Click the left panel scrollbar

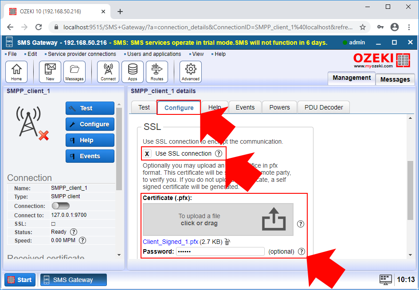click(x=119, y=149)
